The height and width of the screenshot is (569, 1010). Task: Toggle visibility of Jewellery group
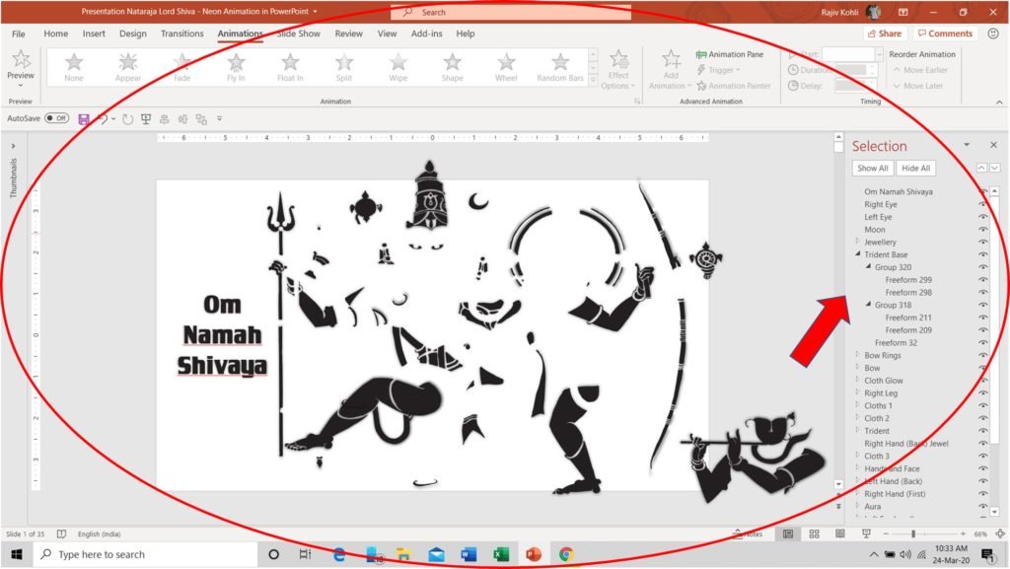coord(983,242)
